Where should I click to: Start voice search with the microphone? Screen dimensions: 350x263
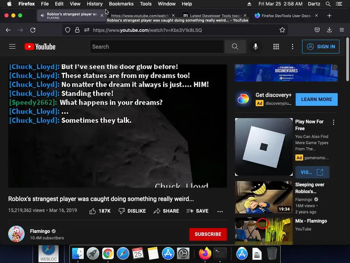(256, 47)
